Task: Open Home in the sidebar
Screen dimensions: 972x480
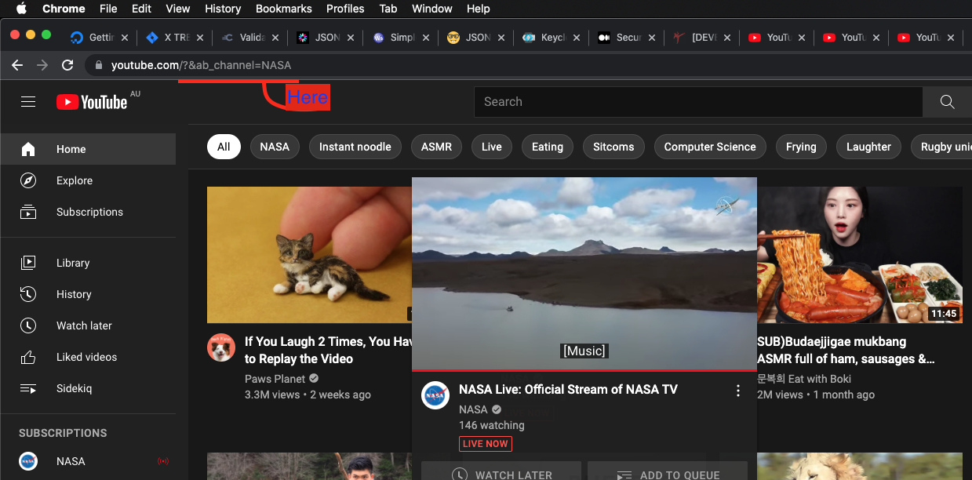Action: click(x=88, y=149)
